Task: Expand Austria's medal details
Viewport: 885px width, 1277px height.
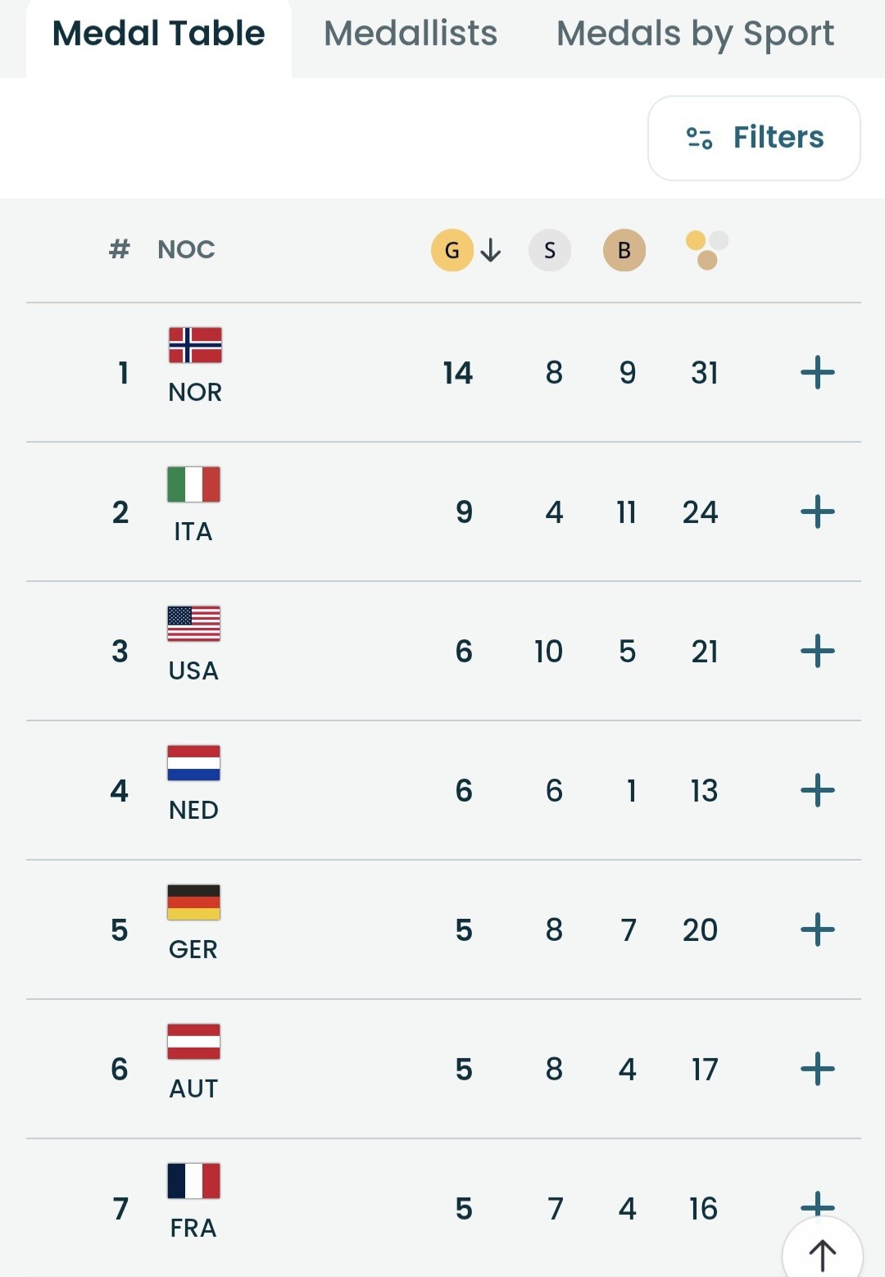Action: tap(817, 1070)
